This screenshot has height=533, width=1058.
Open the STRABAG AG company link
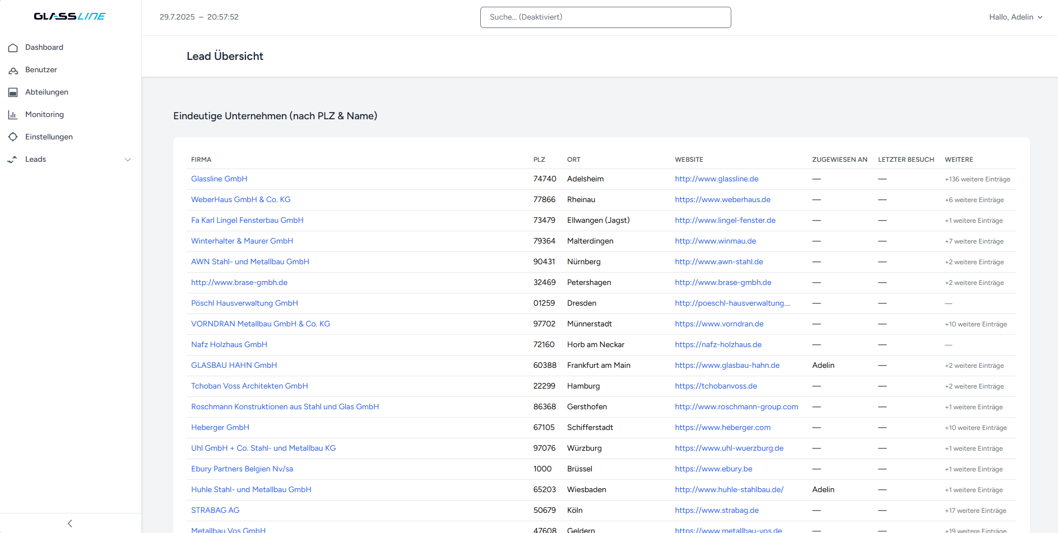(215, 511)
